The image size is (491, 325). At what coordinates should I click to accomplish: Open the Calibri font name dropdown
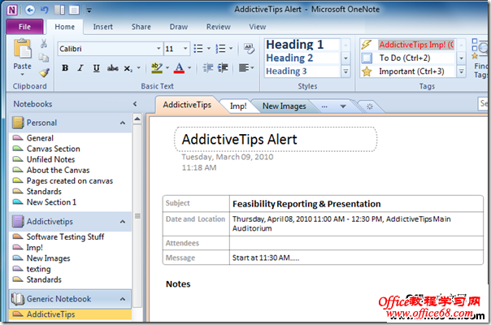click(159, 49)
